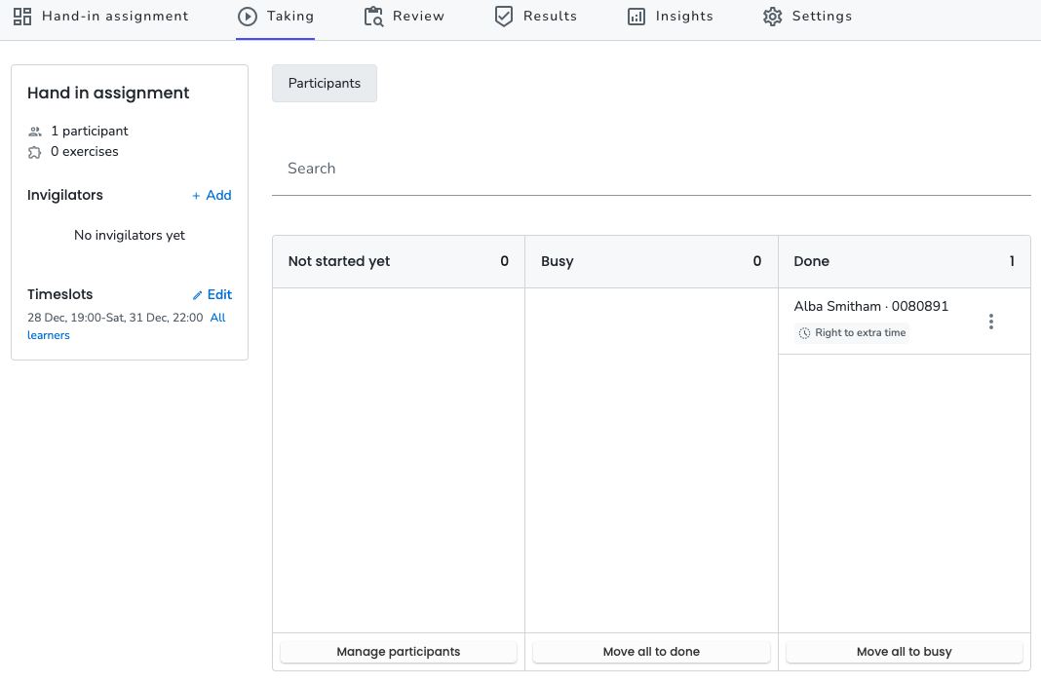
Task: Click the Results shield check icon
Action: coord(504,17)
